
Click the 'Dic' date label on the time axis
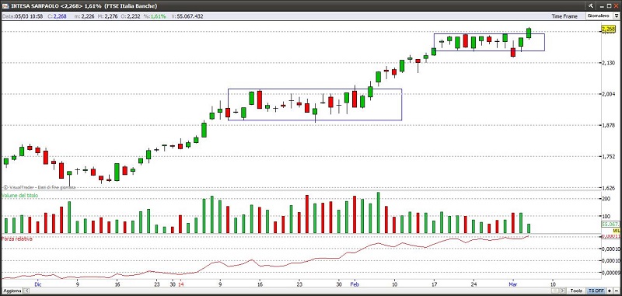coord(38,284)
